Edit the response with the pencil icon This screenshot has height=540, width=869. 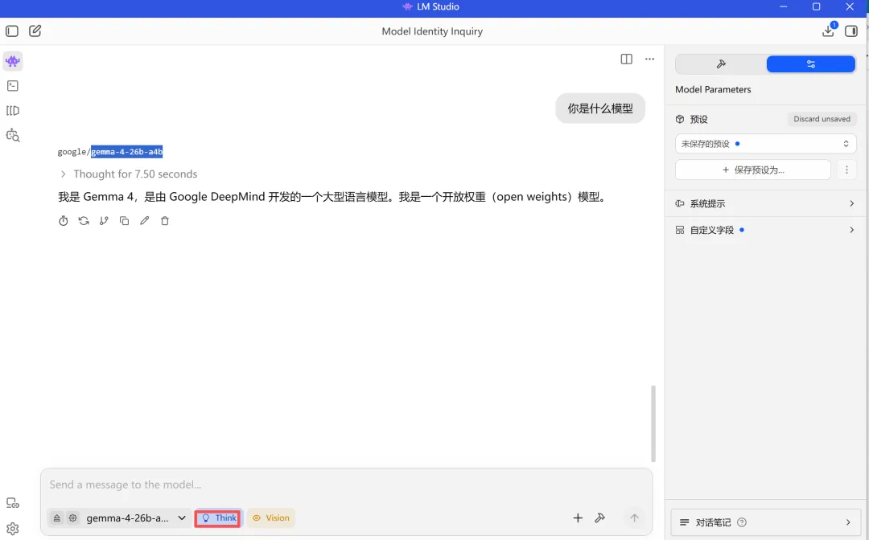pyautogui.click(x=145, y=221)
